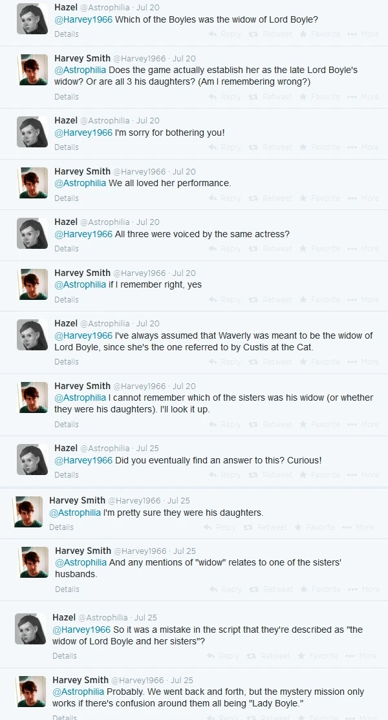Viewport: 388px width, 720px height.
Task: Open More menu on "All three were voiced" tweet
Action: [363, 249]
